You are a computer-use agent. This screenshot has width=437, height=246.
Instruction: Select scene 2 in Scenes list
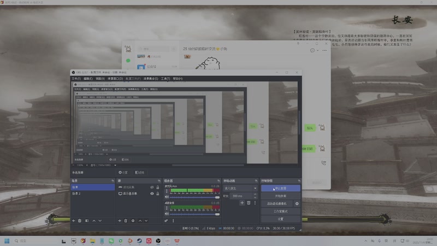pyautogui.click(x=92, y=194)
